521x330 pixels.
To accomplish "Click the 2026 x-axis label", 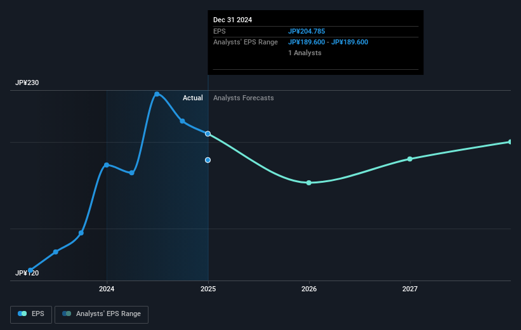I will [x=309, y=289].
